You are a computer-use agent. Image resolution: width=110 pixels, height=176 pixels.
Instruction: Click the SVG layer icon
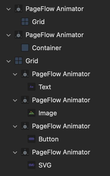tap(31, 165)
